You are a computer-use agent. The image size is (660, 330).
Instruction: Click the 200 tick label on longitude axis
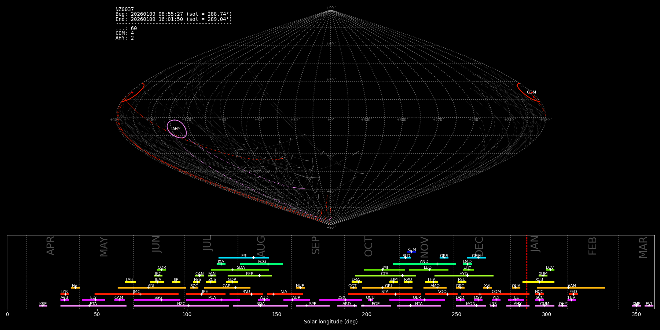366,314
